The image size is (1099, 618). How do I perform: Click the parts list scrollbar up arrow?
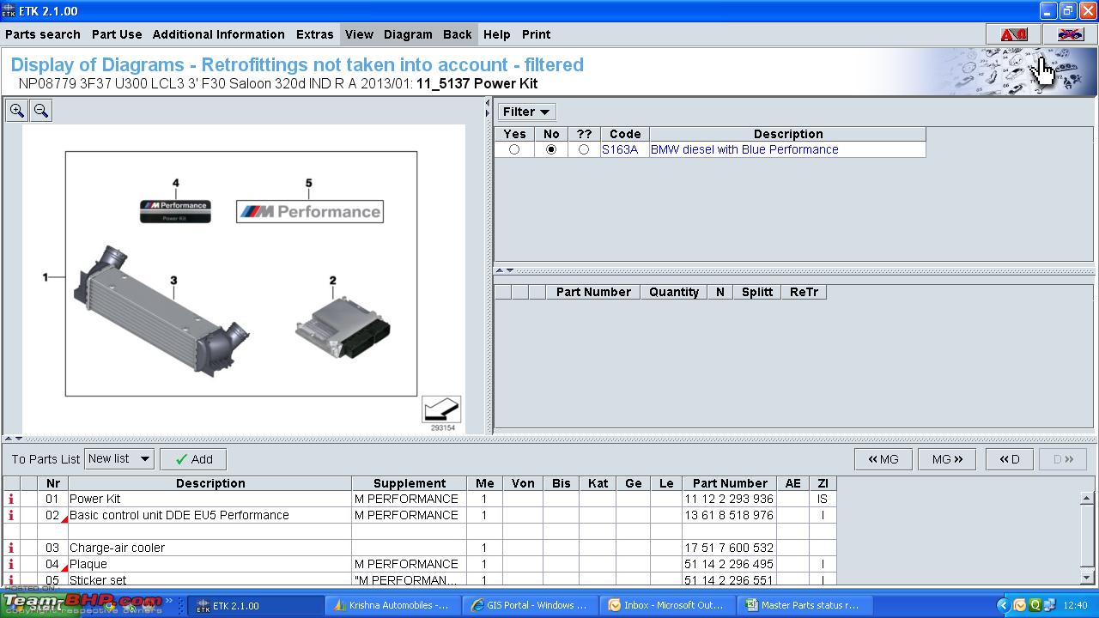(1086, 499)
